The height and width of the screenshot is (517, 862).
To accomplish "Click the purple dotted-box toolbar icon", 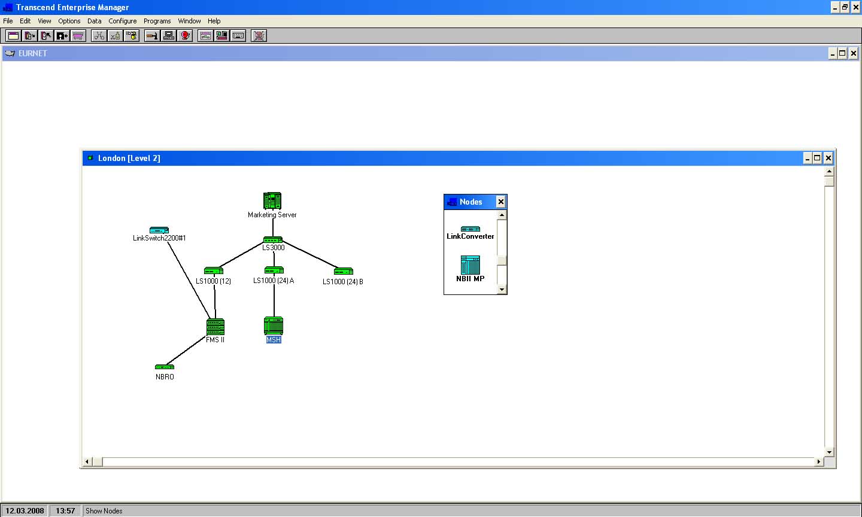I will click(x=205, y=36).
